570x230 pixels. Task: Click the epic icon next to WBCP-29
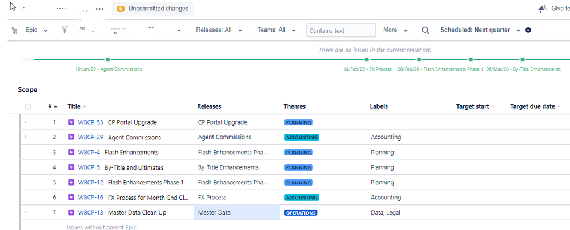tap(71, 137)
